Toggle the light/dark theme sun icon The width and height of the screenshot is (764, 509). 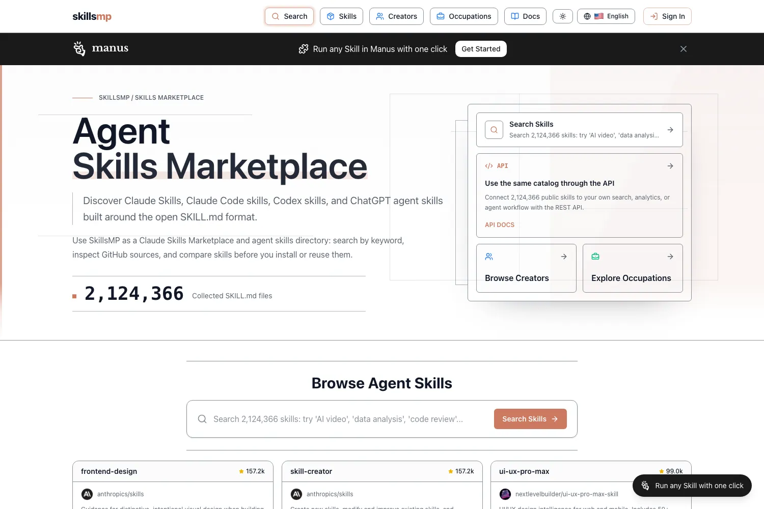[x=563, y=16]
